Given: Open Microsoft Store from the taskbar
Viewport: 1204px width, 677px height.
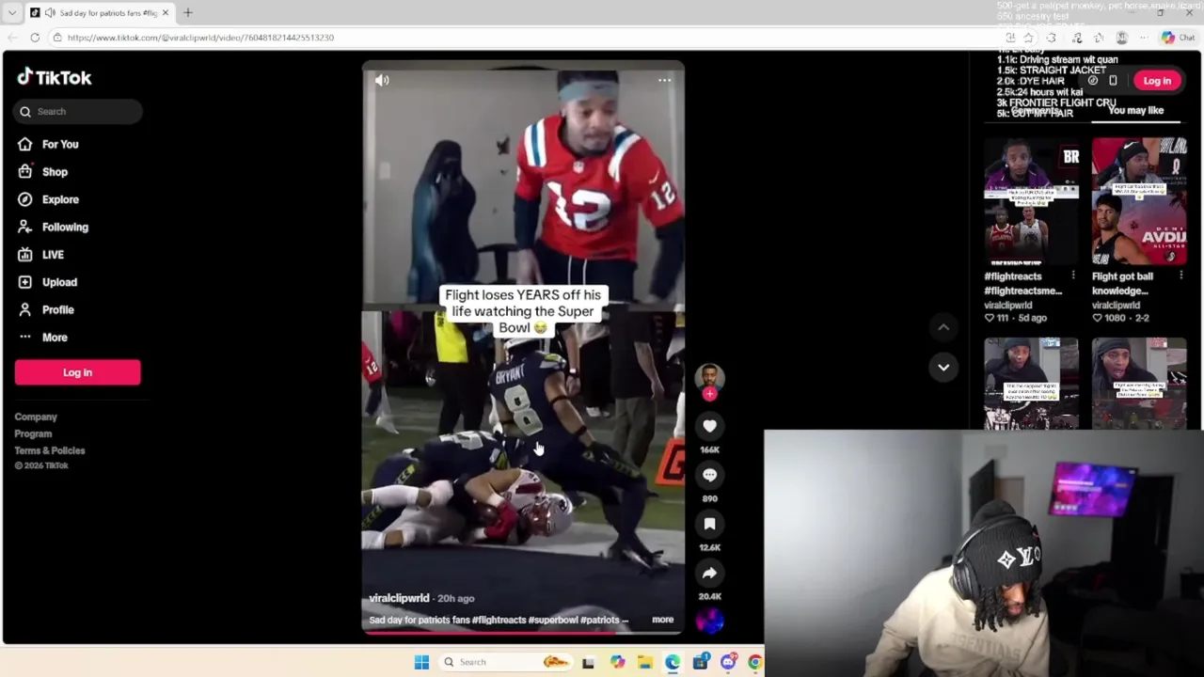Looking at the screenshot, I should click(700, 662).
